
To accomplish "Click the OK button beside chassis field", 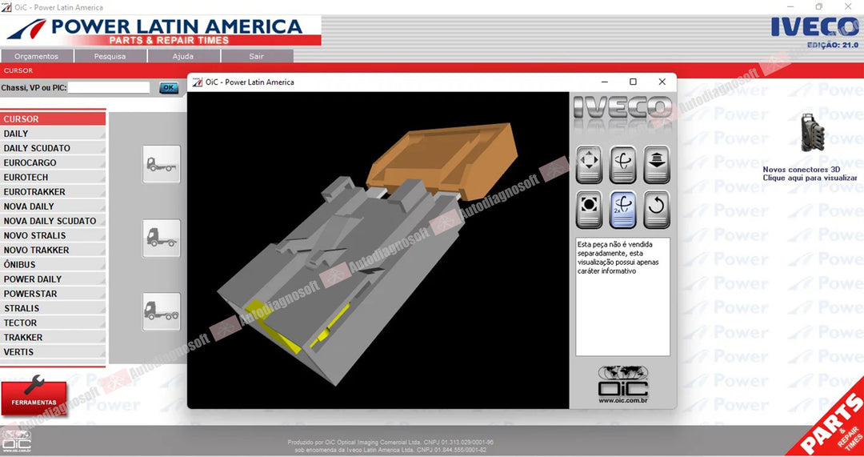I will (x=169, y=88).
